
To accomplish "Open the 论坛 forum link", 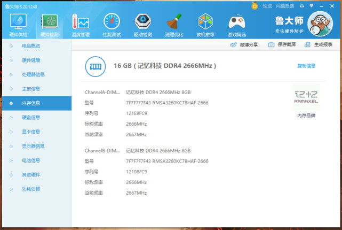I will [x=267, y=6].
